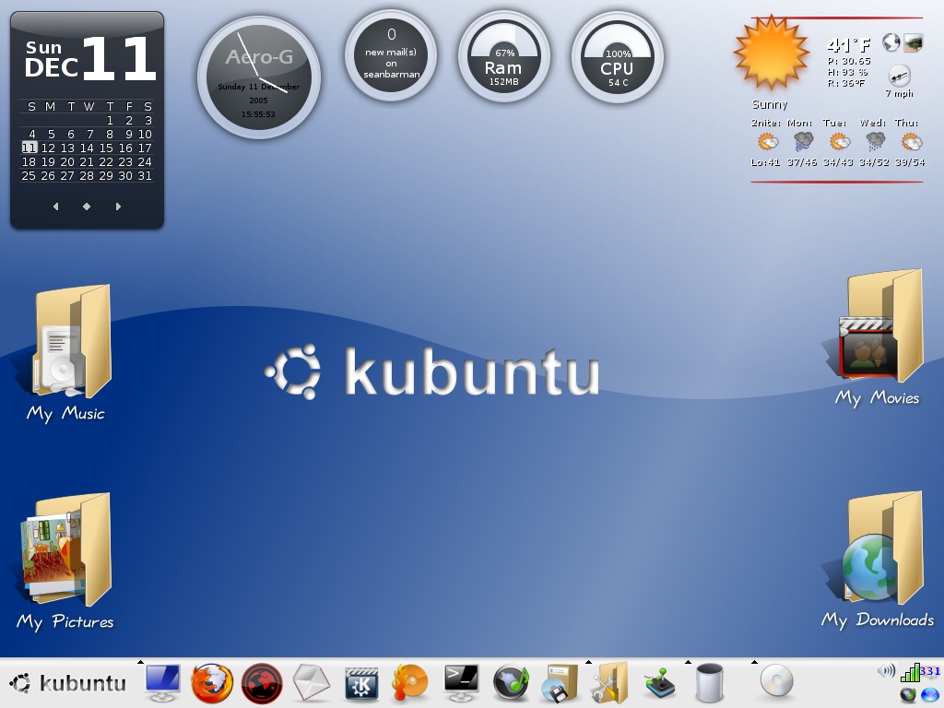Expand the popup arrow above the trash can
Screen dimensions: 944x708
coord(688,662)
